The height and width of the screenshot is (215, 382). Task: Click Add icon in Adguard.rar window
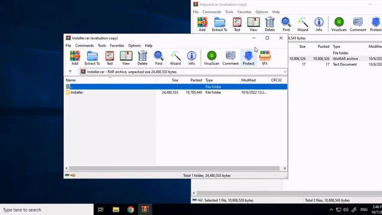[x=202, y=24]
